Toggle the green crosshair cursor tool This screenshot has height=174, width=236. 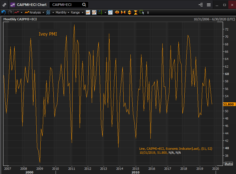(100, 12)
